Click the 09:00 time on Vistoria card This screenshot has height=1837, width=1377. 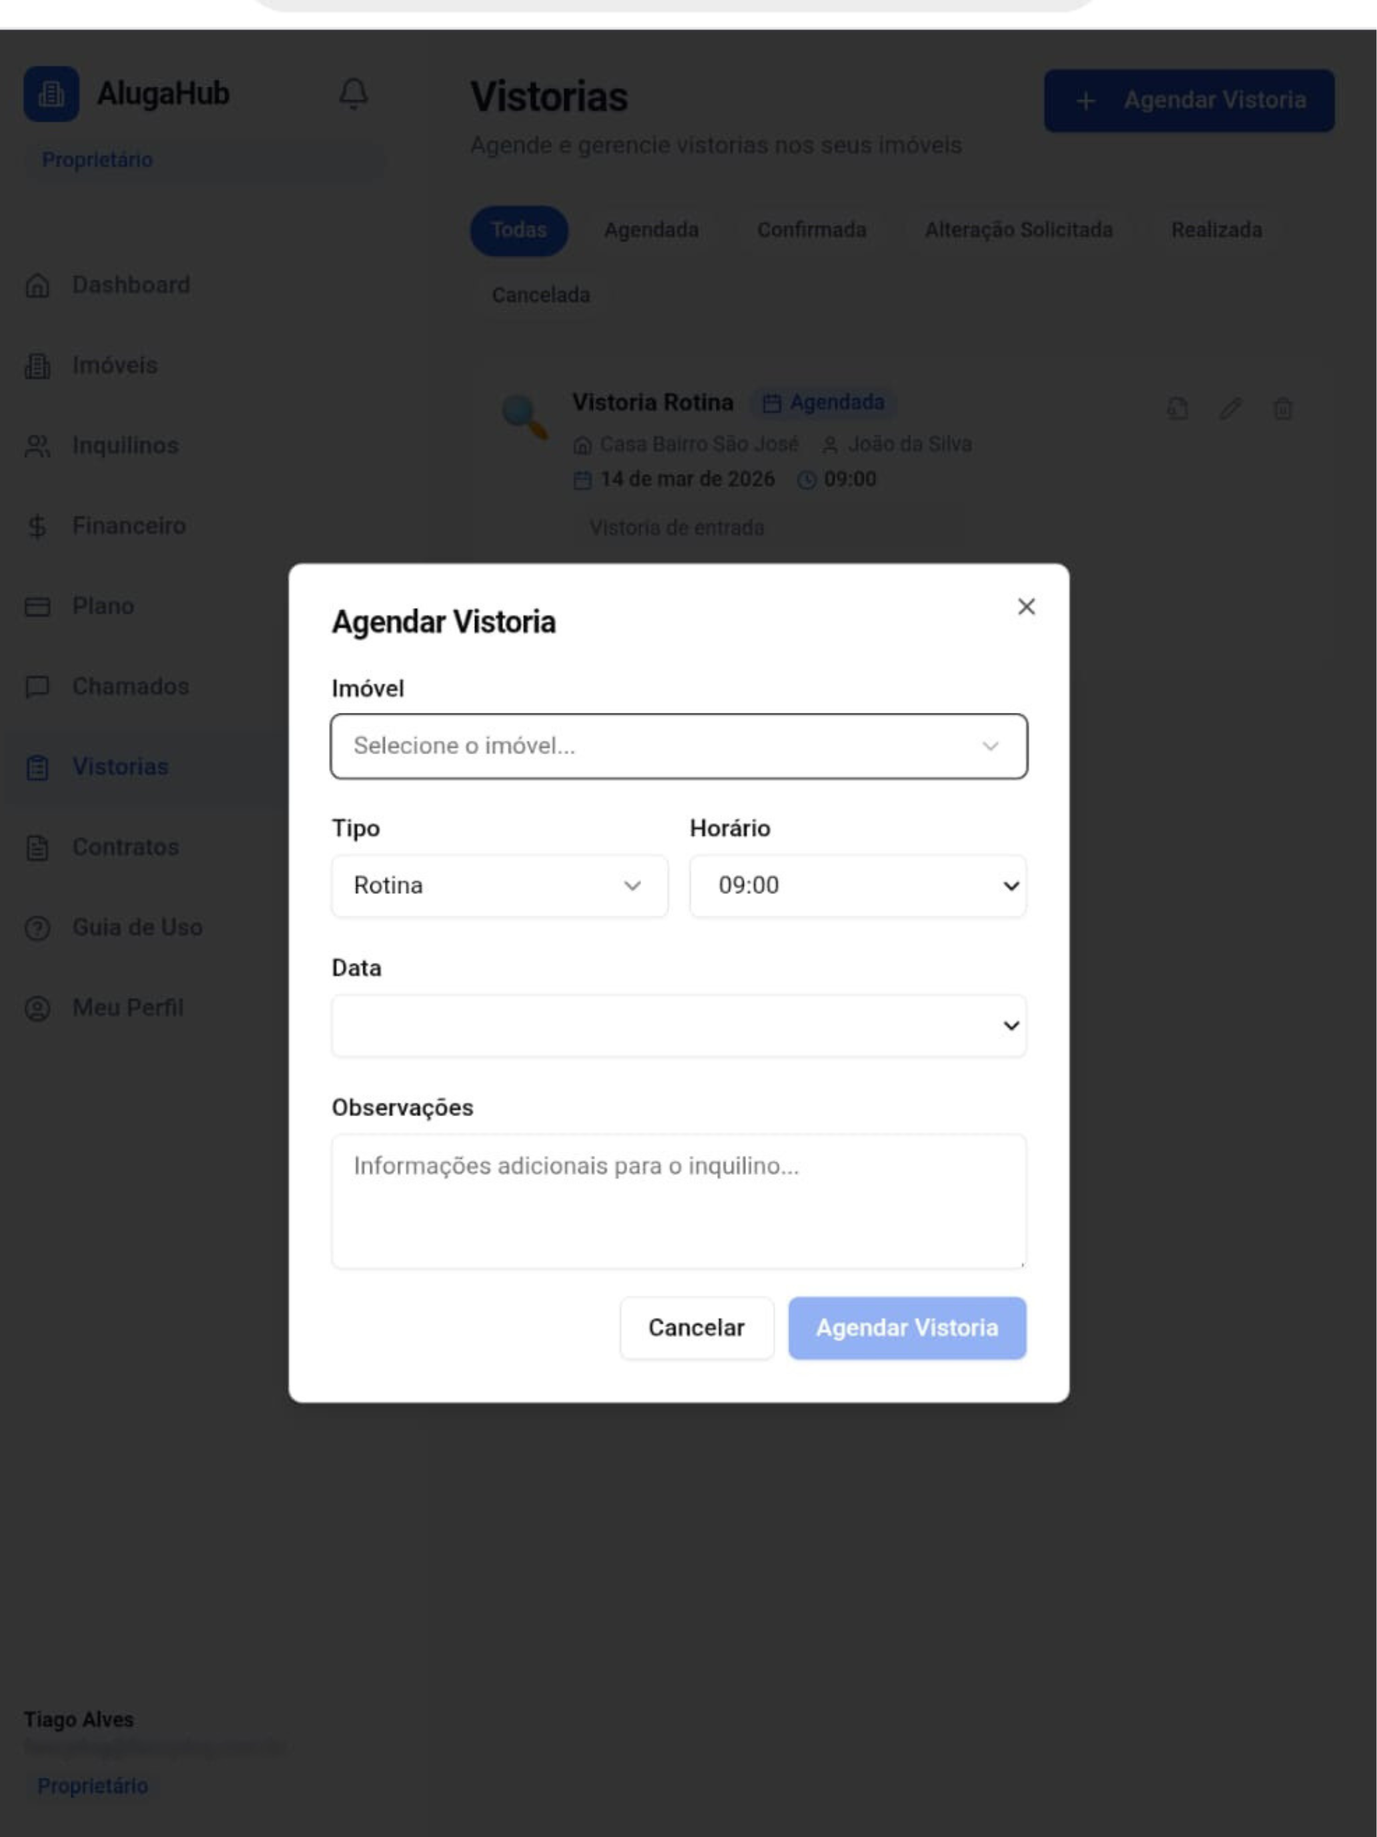point(850,480)
